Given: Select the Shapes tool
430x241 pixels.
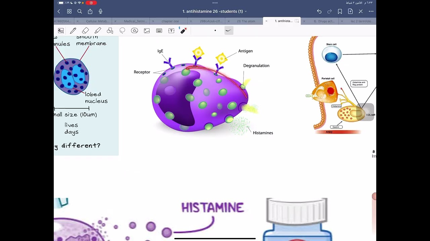Looking at the screenshot, I should [110, 30].
